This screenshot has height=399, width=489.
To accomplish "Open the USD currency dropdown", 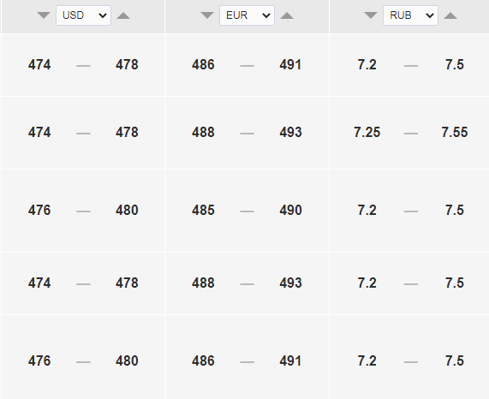I will coord(83,15).
